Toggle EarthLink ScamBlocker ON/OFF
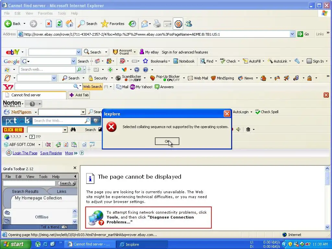332x249 pixels. [x=128, y=78]
